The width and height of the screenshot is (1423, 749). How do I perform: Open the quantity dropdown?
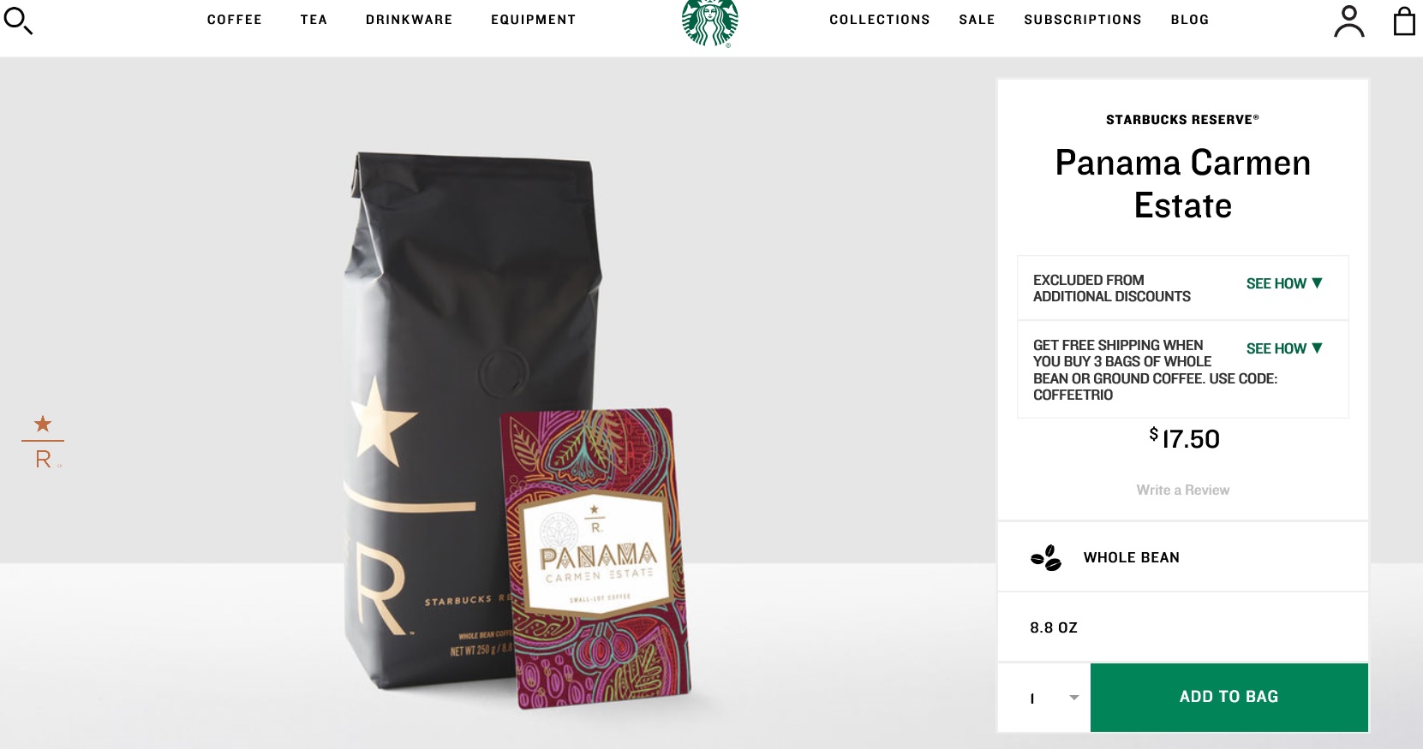coord(1044,698)
